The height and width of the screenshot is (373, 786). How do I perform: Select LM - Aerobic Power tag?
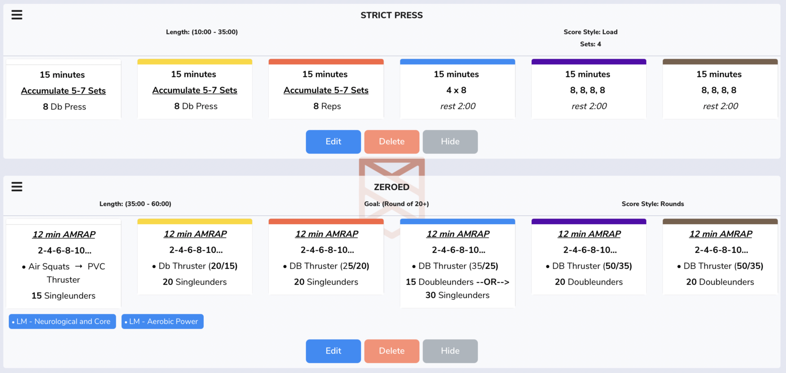[162, 322]
